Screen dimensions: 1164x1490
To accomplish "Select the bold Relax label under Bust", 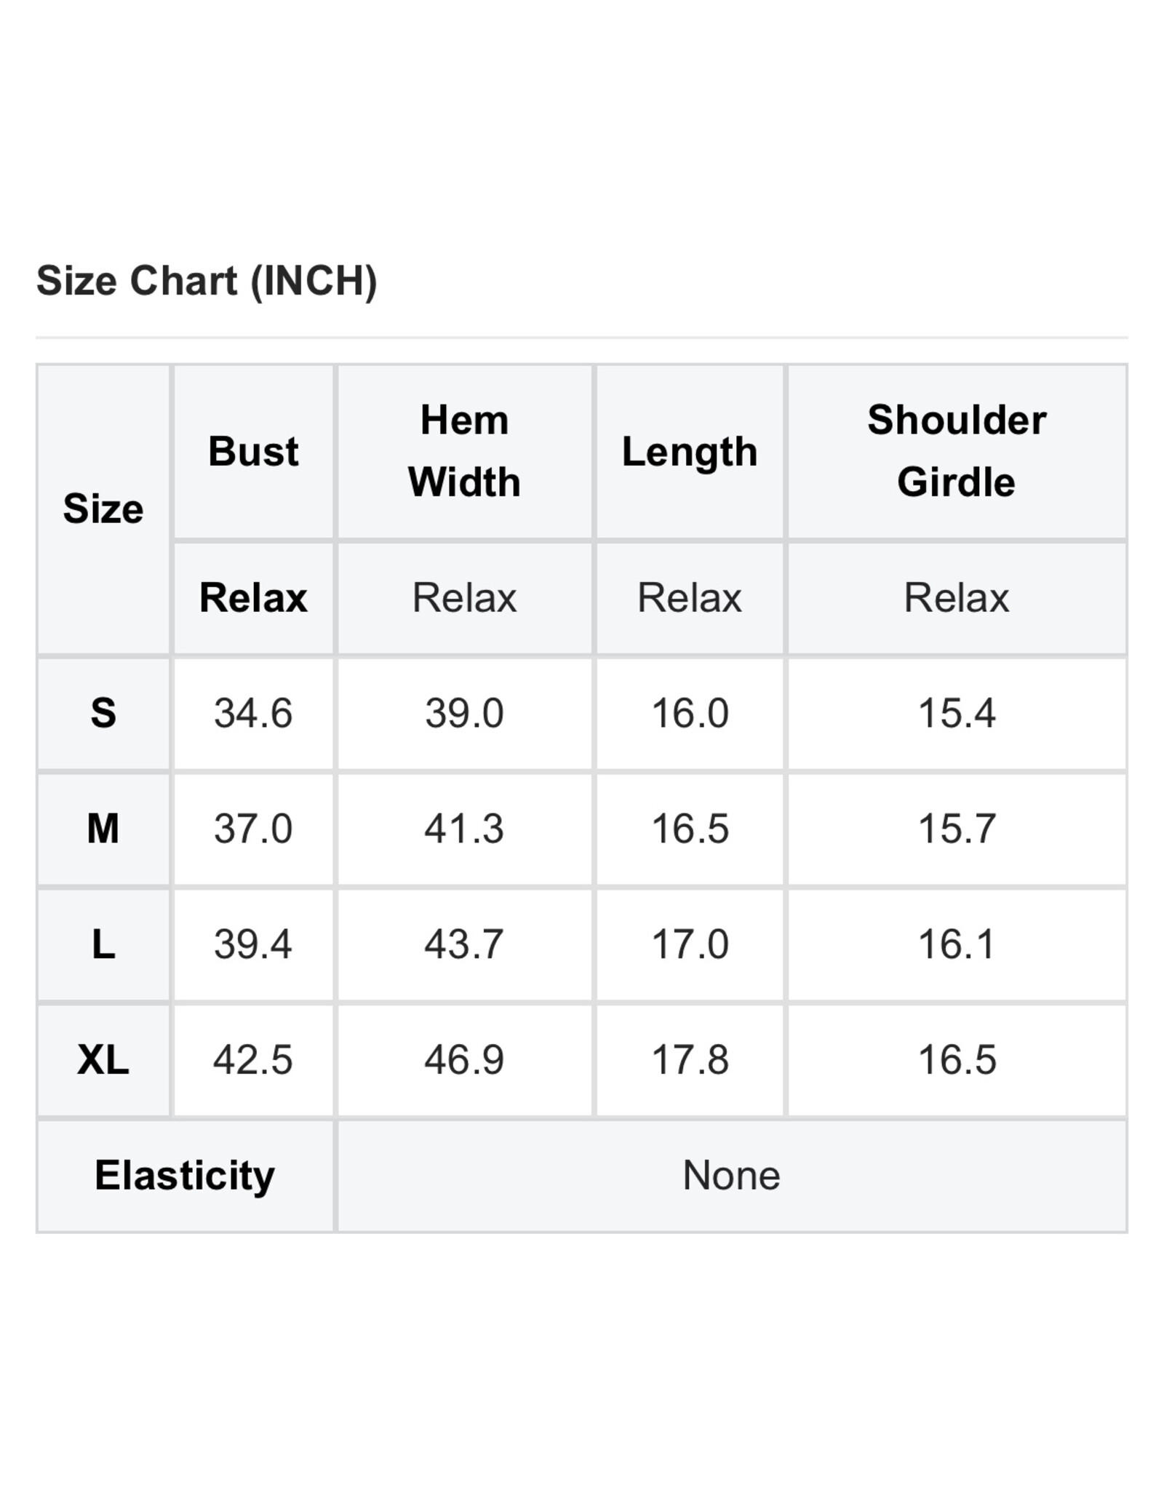I will tap(253, 598).
